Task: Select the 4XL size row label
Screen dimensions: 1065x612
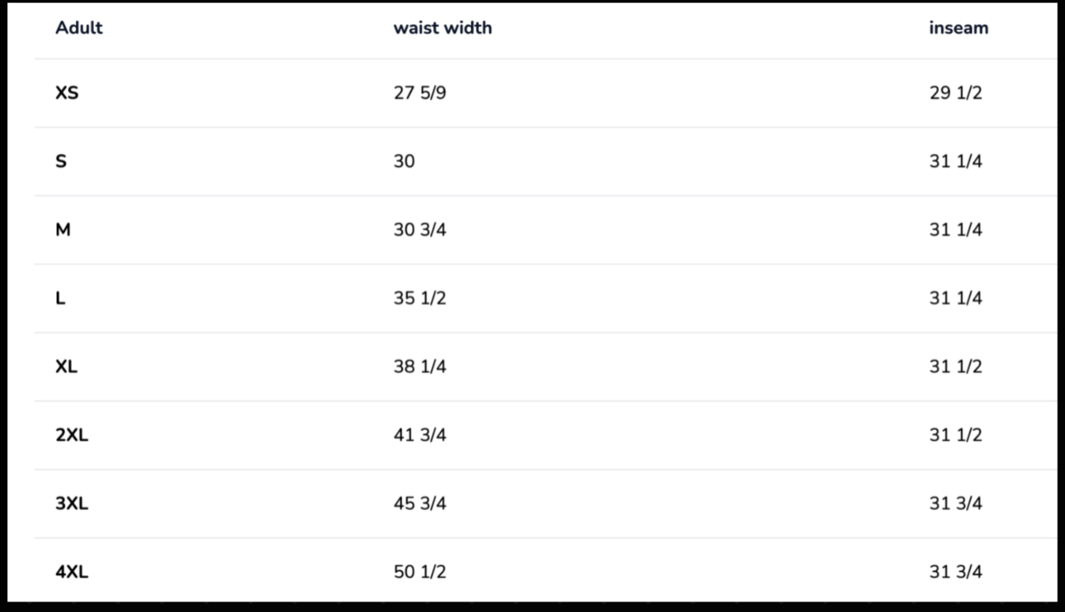Action: [72, 572]
